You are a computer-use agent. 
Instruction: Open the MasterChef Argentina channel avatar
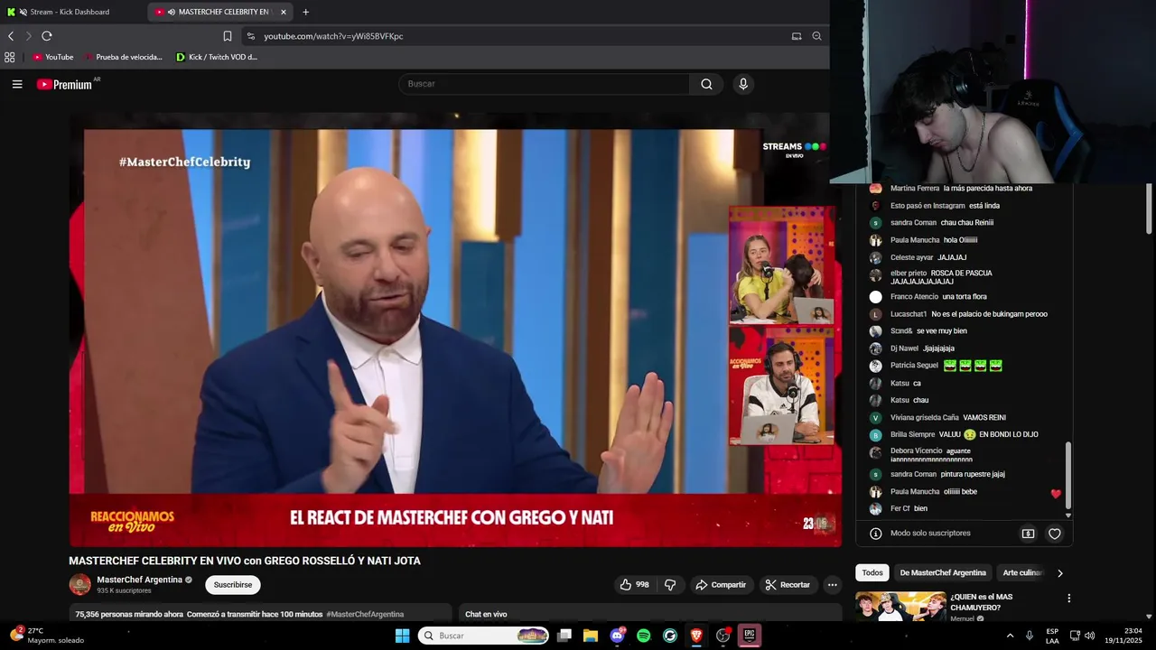[x=80, y=584]
